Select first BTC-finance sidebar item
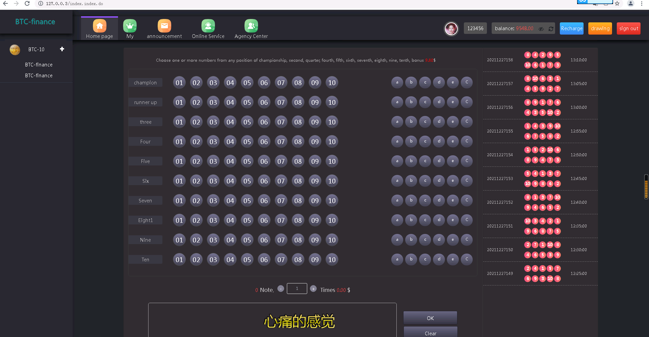This screenshot has width=649, height=337. coord(39,65)
